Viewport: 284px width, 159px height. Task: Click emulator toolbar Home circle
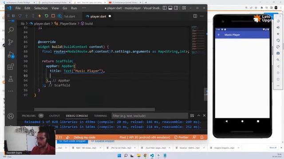tap(278, 72)
